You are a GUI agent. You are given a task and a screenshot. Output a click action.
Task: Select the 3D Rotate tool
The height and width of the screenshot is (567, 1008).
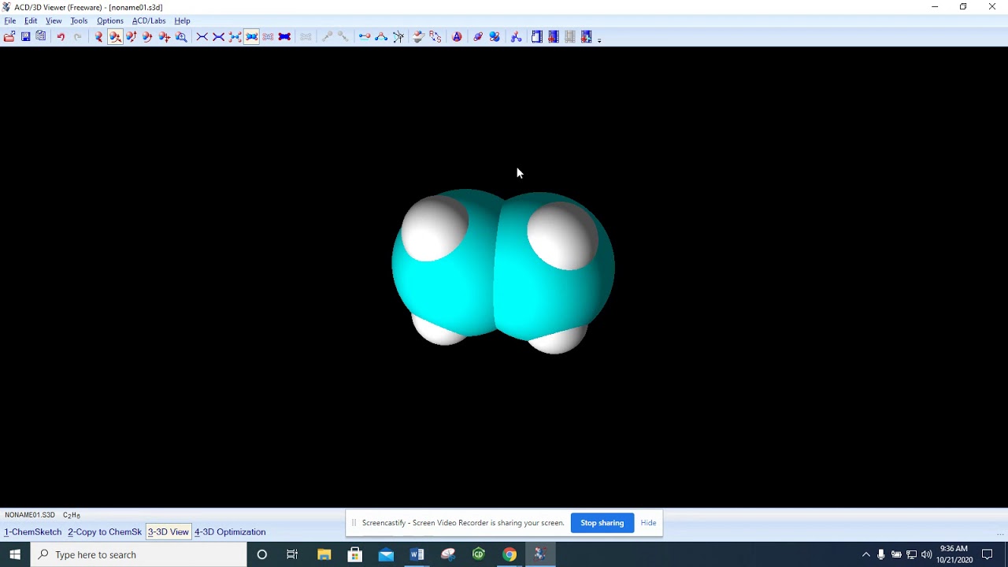pos(115,37)
